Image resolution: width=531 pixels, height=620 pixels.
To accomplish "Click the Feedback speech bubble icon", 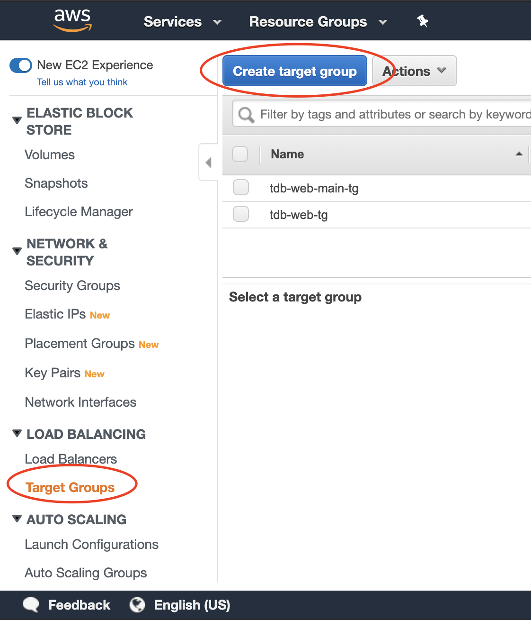I will (31, 605).
